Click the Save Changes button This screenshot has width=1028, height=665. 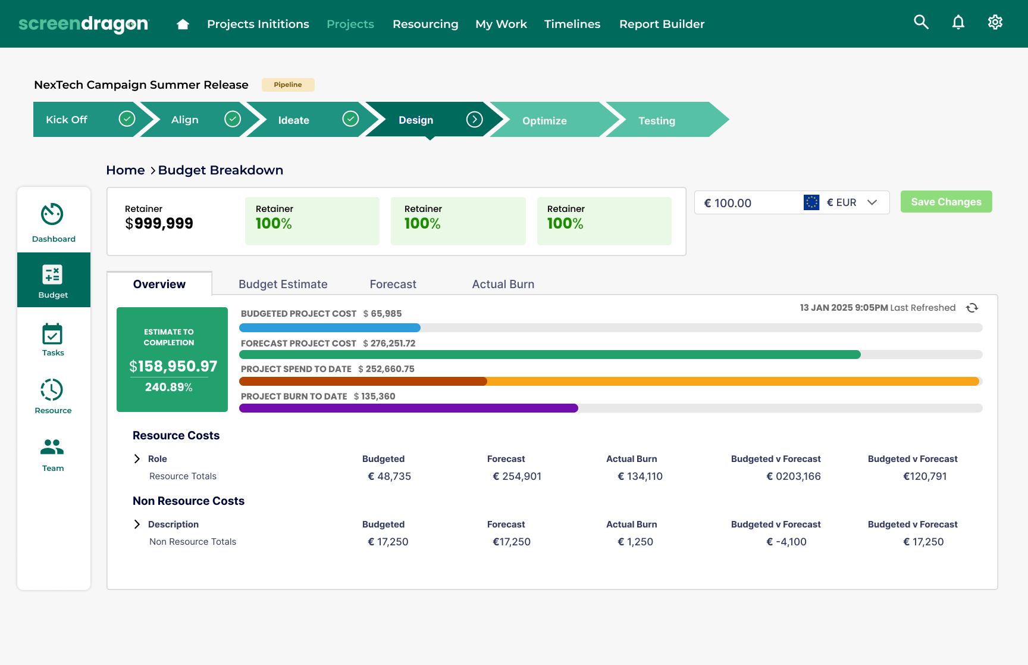click(x=946, y=202)
